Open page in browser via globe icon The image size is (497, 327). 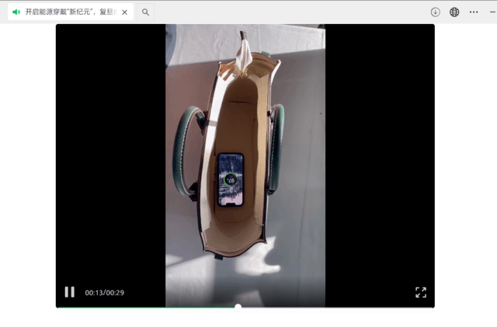pyautogui.click(x=454, y=12)
